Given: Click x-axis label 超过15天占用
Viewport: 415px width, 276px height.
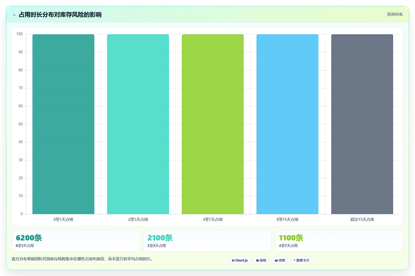Looking at the screenshot, I should pos(362,219).
